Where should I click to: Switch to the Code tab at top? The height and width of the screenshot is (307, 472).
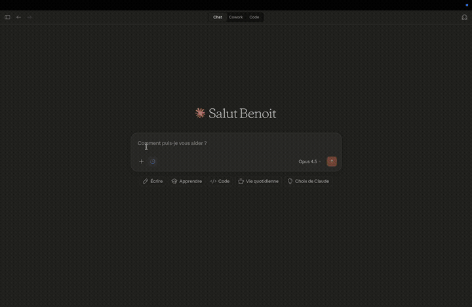[254, 17]
